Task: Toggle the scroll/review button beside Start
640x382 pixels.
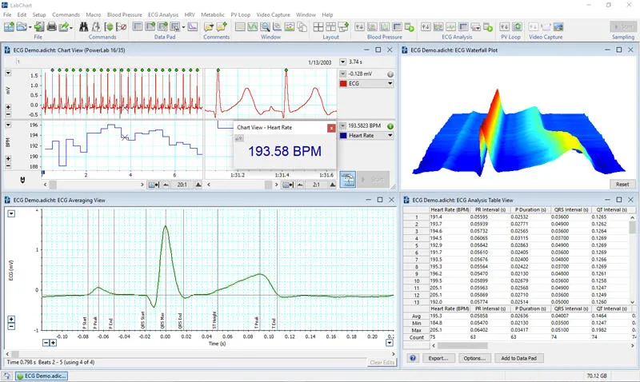Action: [347, 180]
